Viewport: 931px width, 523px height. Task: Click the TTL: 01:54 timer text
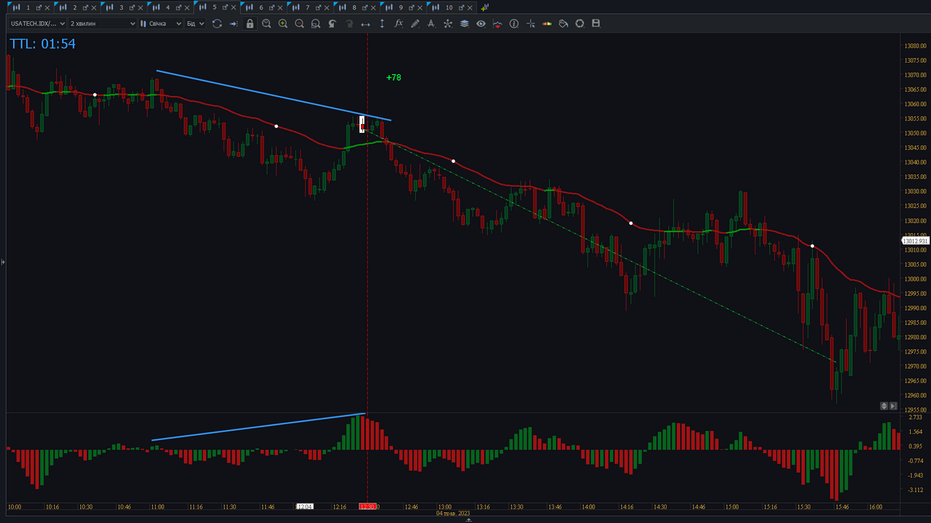43,44
